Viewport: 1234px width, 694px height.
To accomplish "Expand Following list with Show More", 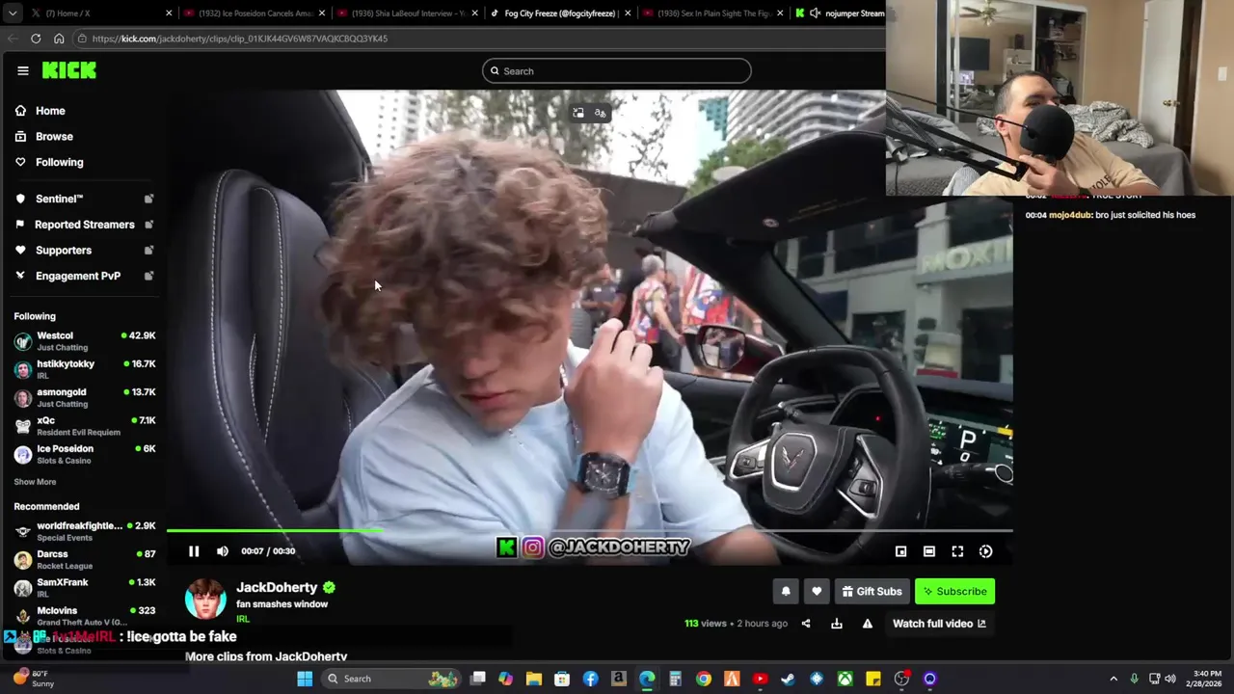I will click(x=35, y=482).
